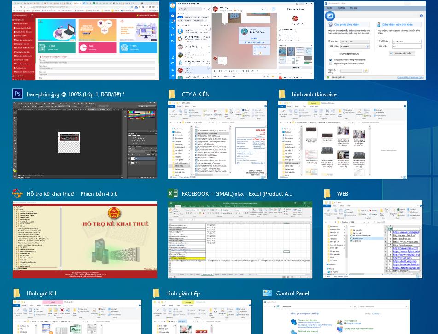Switch to the chat messenger window thumbnail
The width and height of the screenshot is (438, 334).
(x=242, y=41)
